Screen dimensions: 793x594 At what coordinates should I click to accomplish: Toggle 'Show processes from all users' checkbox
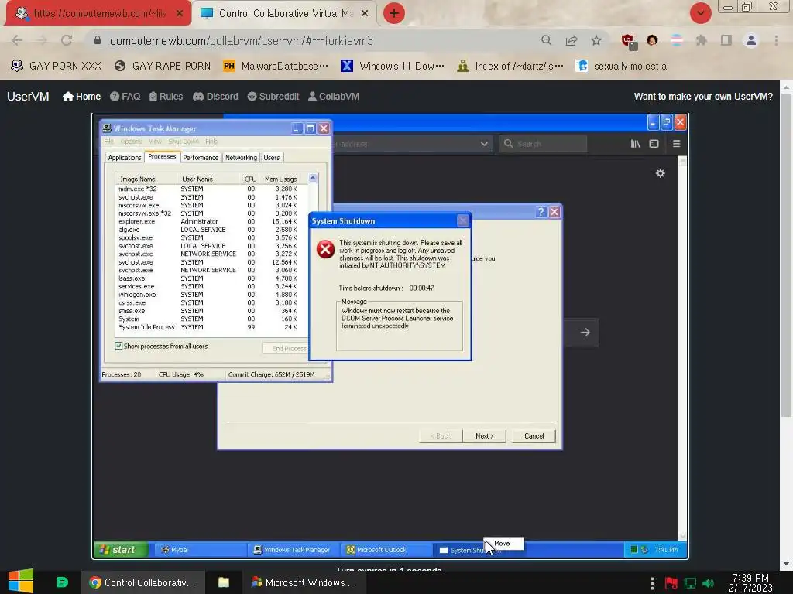pyautogui.click(x=118, y=346)
